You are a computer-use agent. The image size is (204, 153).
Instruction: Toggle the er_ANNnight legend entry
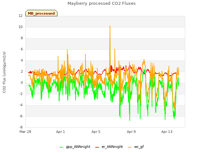click(x=109, y=147)
